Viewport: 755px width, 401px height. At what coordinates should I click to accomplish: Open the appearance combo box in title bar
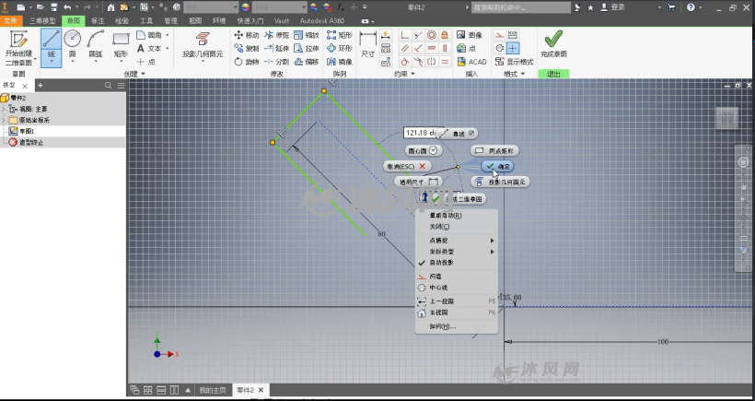tap(279, 7)
